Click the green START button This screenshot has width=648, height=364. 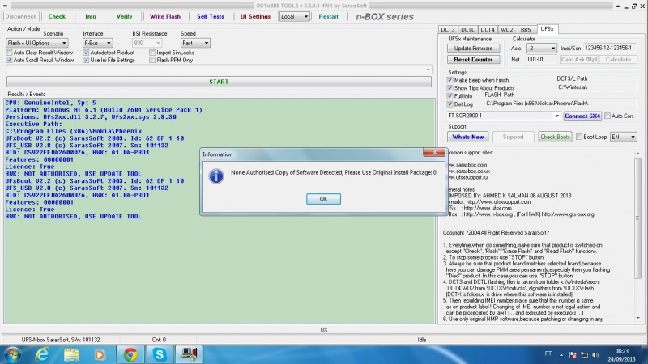click(x=219, y=82)
